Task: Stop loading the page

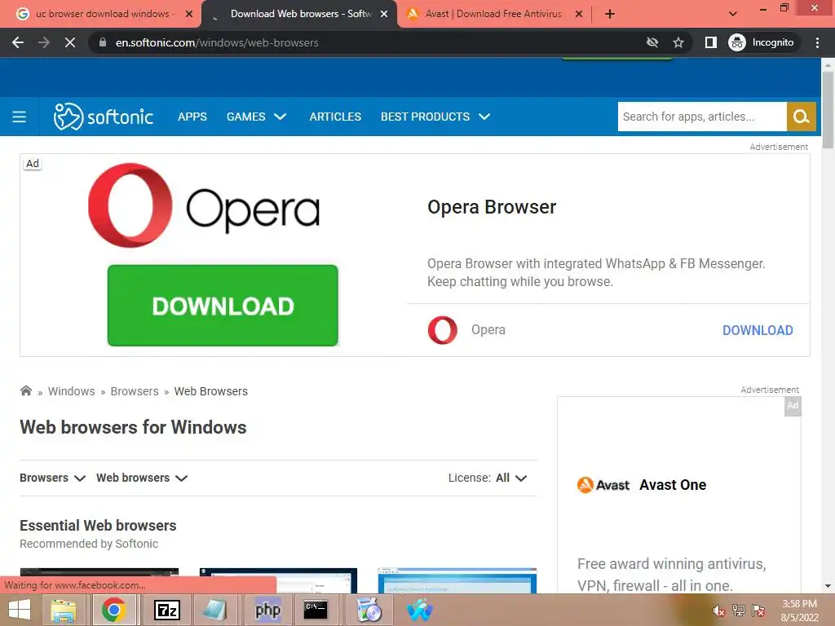Action: (x=70, y=42)
